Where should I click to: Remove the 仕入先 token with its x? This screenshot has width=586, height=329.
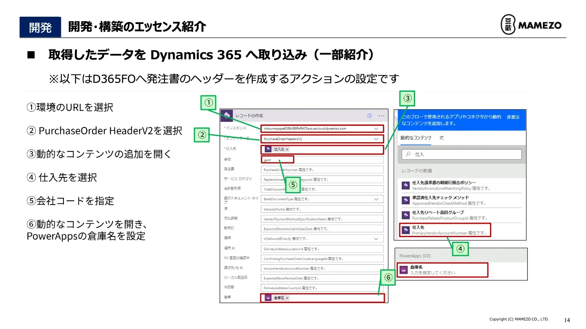pyautogui.click(x=287, y=149)
